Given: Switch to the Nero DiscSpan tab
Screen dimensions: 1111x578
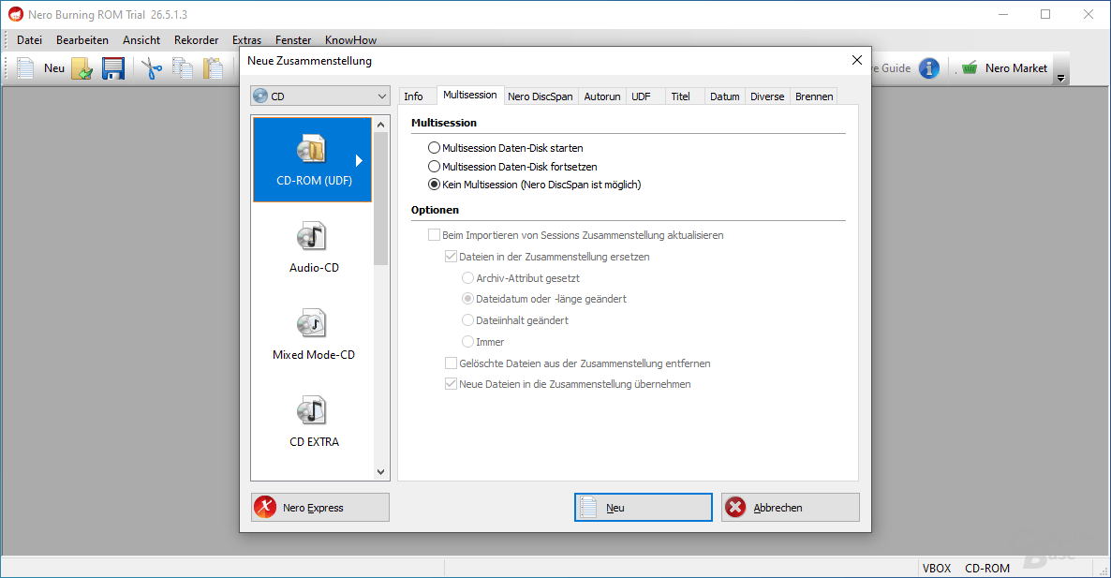Looking at the screenshot, I should 541,96.
